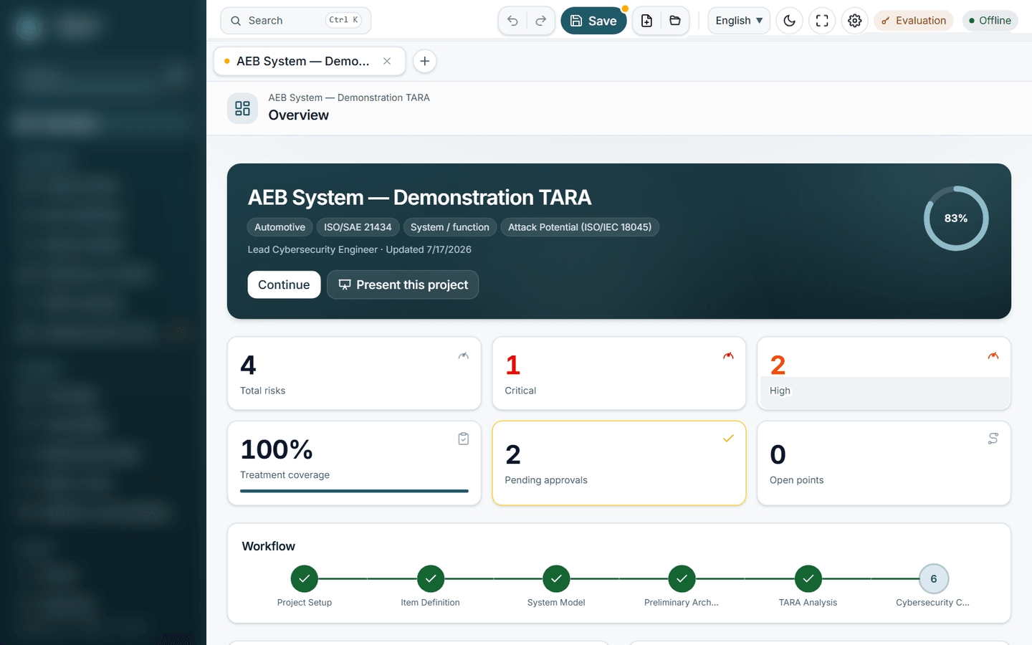Image resolution: width=1032 pixels, height=645 pixels.
Task: Open the Open points card
Action: pyautogui.click(x=884, y=463)
